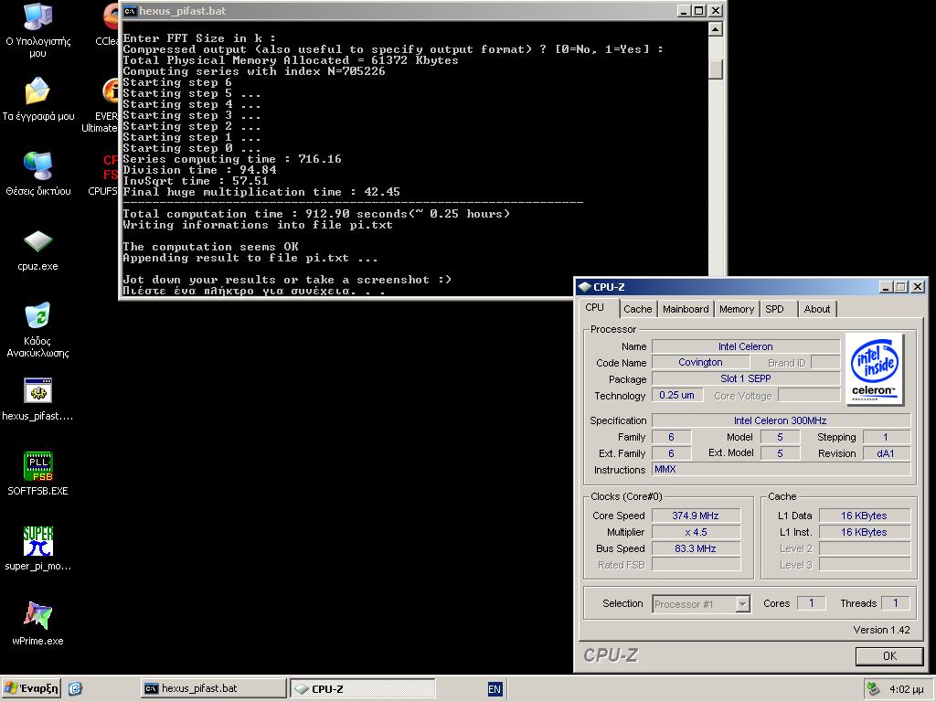Click the CPU-Z title bar icon
Viewport: 936px width, 702px height.
[x=584, y=286]
